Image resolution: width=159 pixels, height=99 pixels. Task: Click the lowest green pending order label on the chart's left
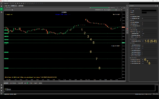tap(6, 68)
